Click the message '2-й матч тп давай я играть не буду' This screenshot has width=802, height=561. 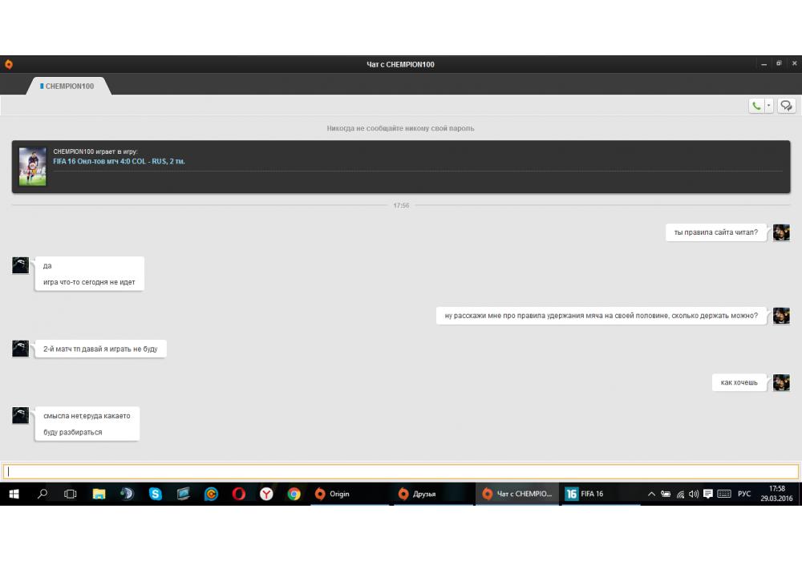100,349
